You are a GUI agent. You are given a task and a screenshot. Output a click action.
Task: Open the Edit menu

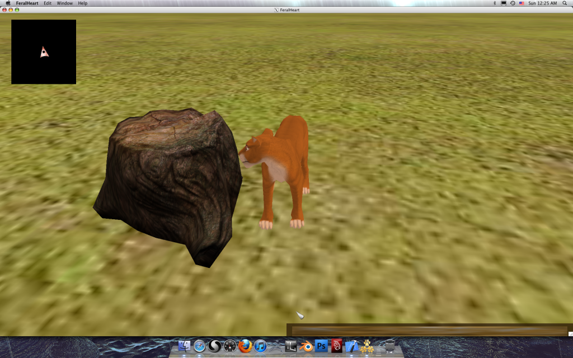(48, 3)
